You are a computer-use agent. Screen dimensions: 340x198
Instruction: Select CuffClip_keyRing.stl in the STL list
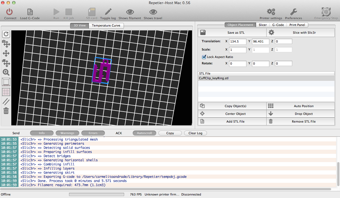coord(266,78)
